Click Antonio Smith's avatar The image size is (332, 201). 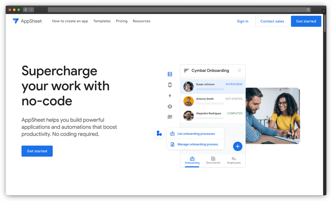tap(188, 101)
